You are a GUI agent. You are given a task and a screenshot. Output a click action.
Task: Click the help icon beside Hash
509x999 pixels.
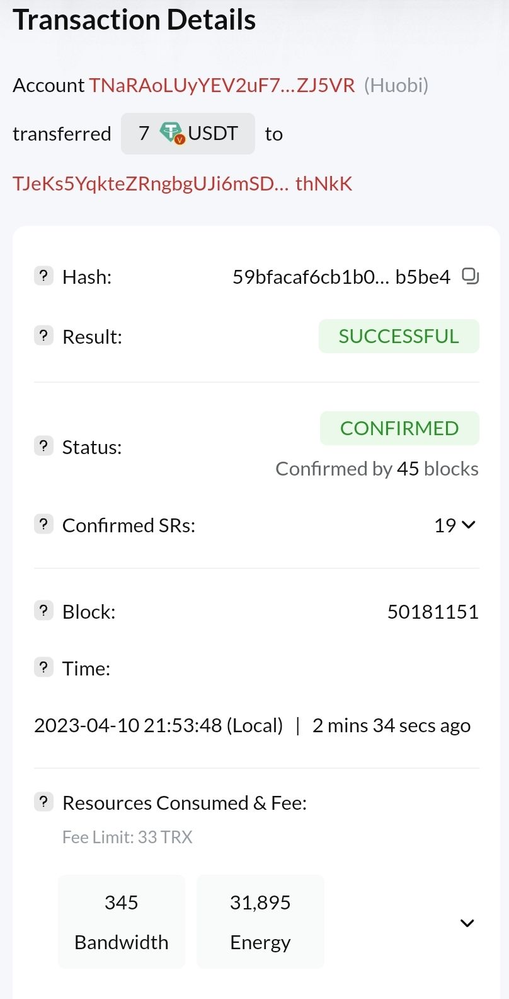(43, 276)
